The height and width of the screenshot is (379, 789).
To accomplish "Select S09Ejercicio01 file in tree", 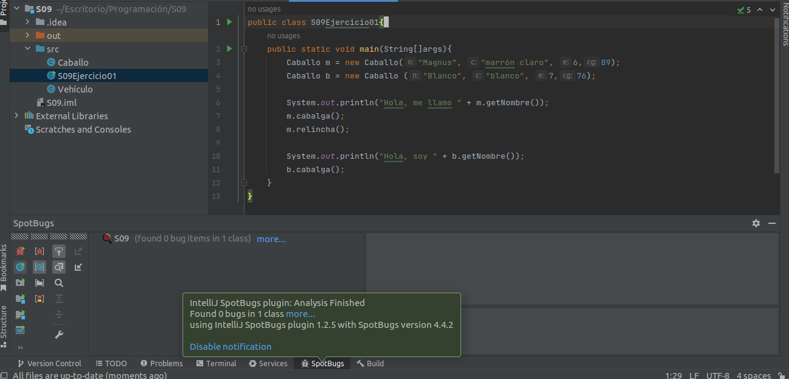I will [82, 76].
